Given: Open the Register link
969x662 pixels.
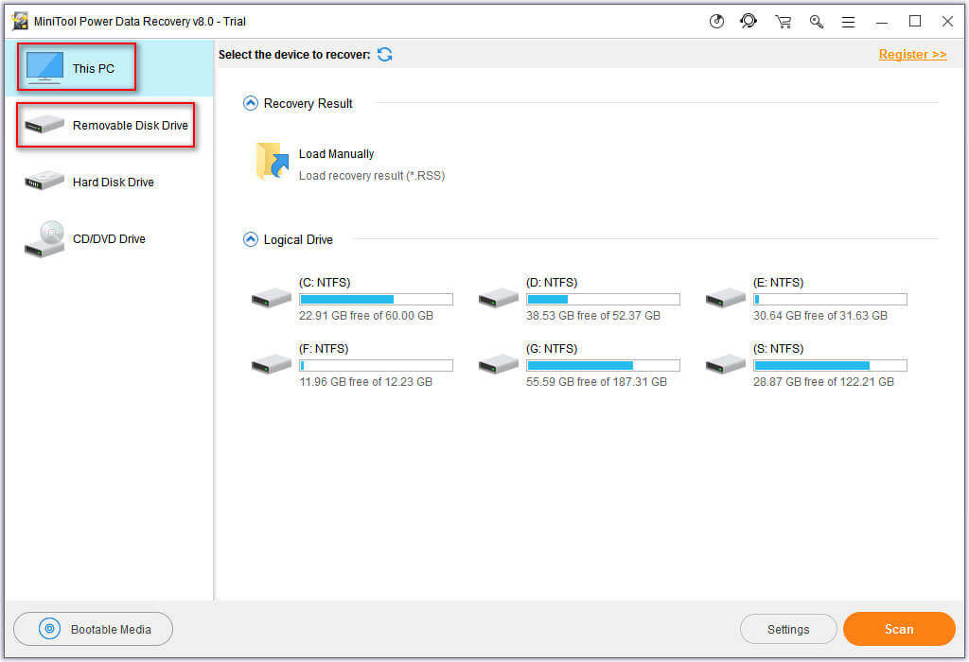Looking at the screenshot, I should pyautogui.click(x=912, y=54).
